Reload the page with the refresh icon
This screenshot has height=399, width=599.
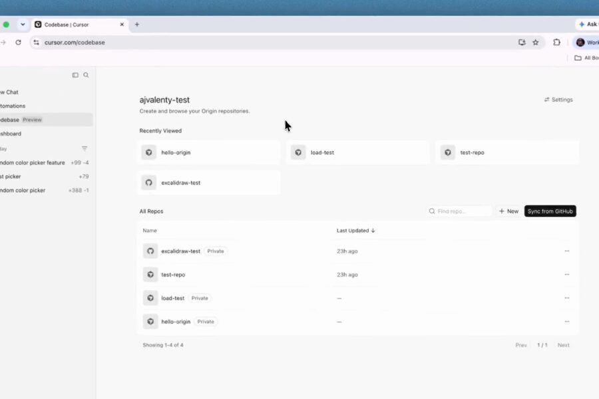[x=18, y=43]
